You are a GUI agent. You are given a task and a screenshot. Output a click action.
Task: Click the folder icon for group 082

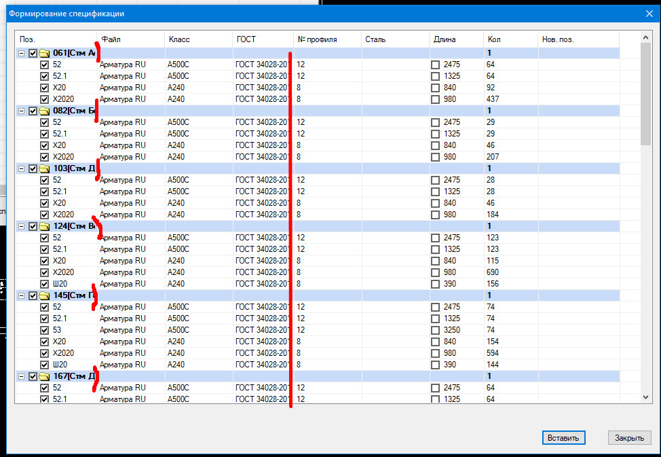[x=45, y=111]
